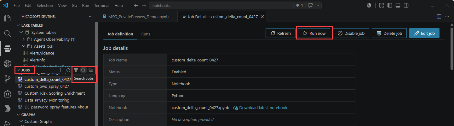
Task: Open the Source Control activity bar icon
Action: (7, 79)
